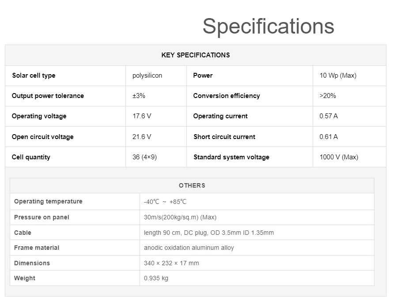Select the Conversion efficiency label
The height and width of the screenshot is (301, 401).
click(226, 96)
